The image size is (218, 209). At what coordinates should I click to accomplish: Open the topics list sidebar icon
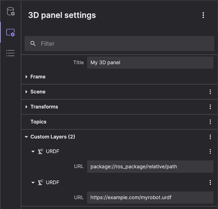tap(11, 53)
